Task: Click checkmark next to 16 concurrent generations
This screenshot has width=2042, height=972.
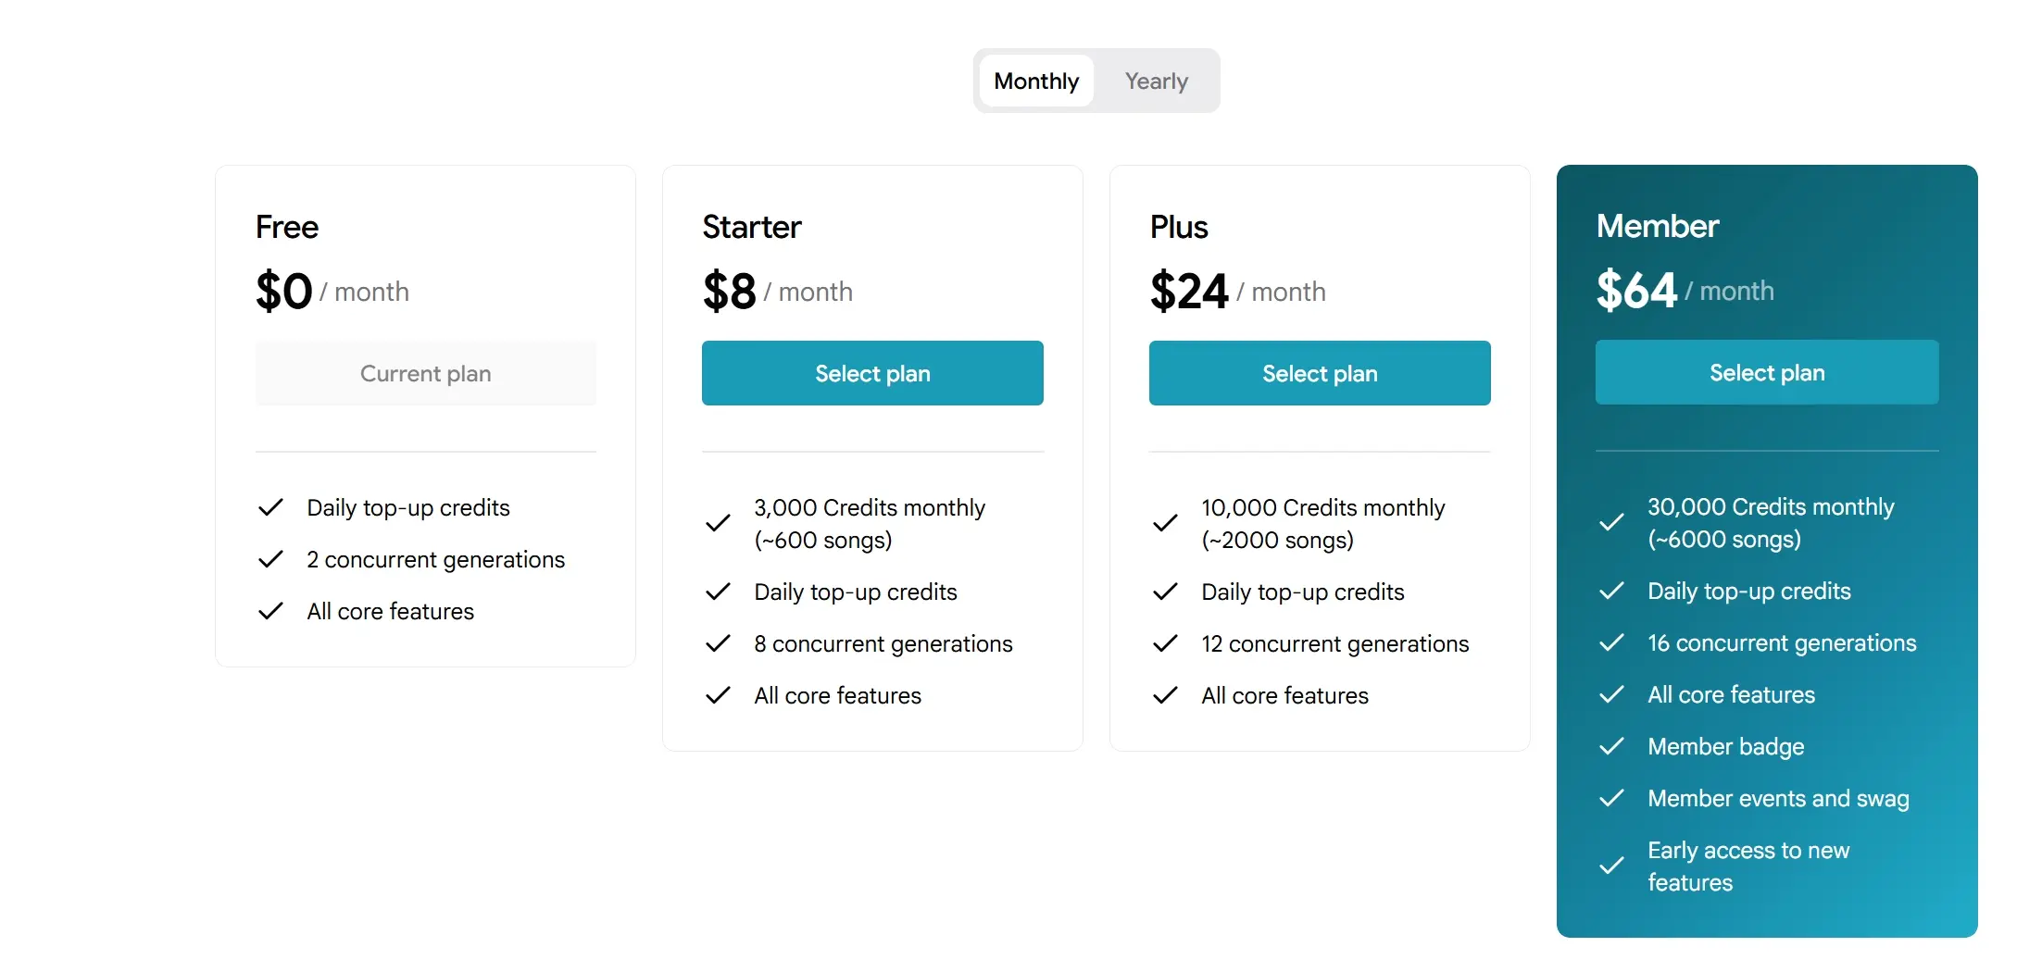Action: click(1611, 642)
